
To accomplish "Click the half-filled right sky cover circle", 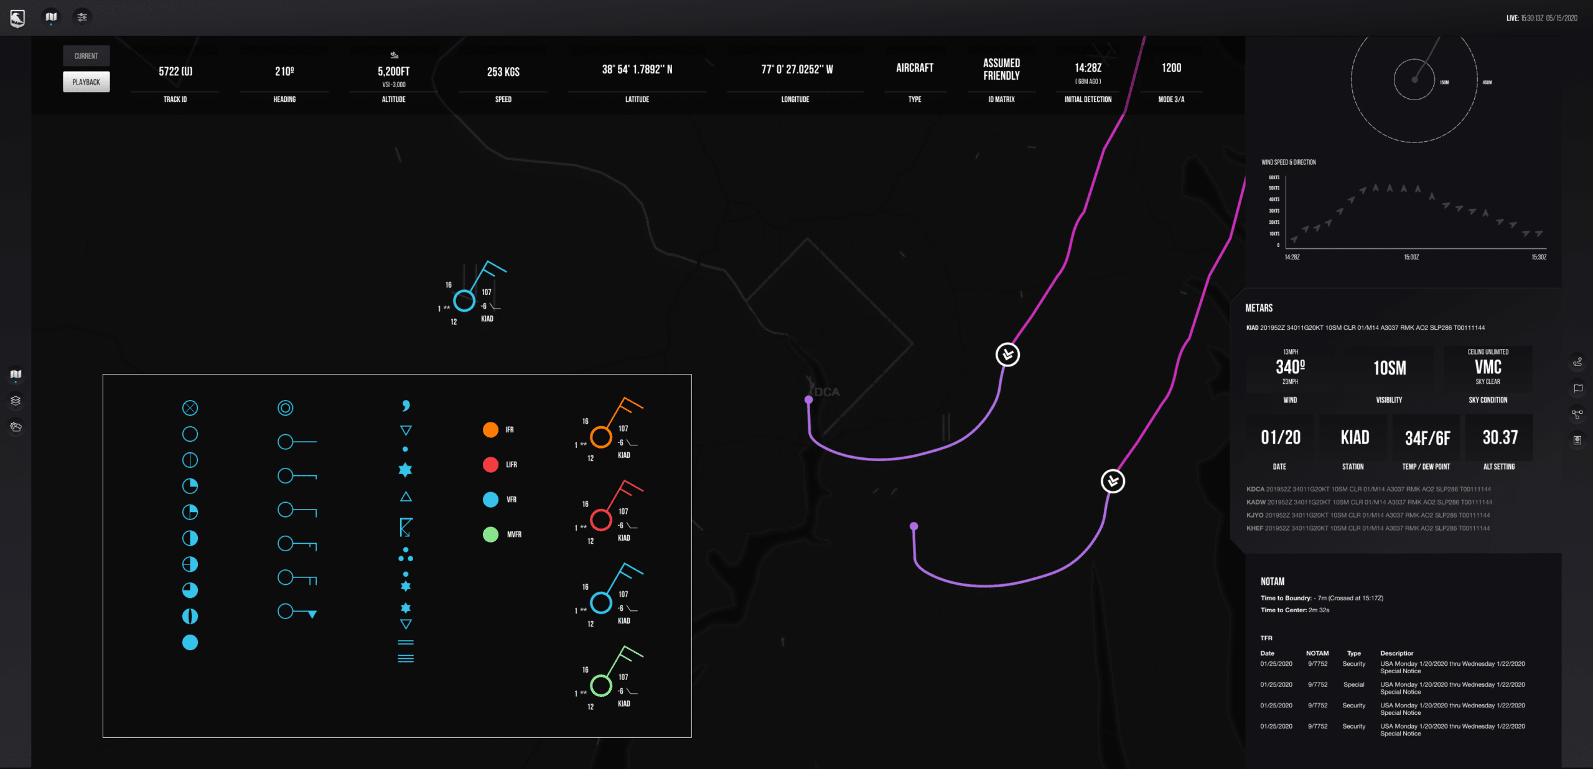I will click(x=190, y=538).
